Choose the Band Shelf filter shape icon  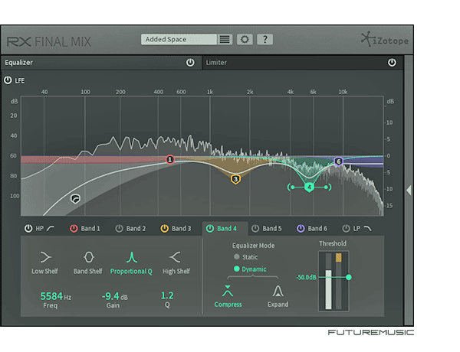click(x=89, y=257)
